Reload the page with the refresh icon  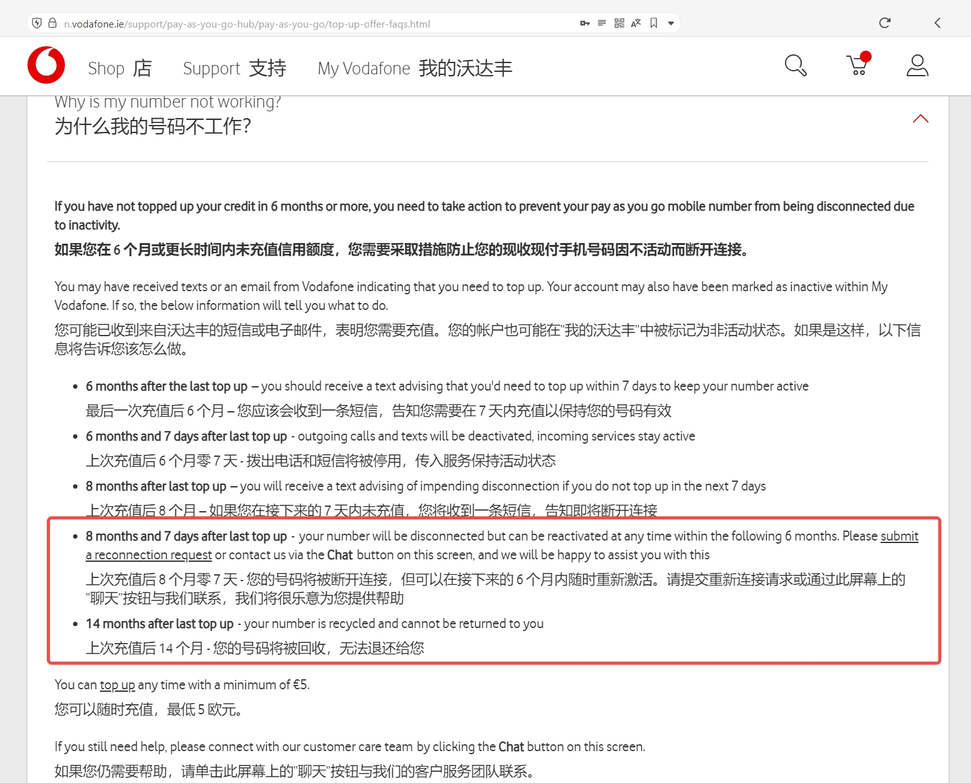point(885,23)
